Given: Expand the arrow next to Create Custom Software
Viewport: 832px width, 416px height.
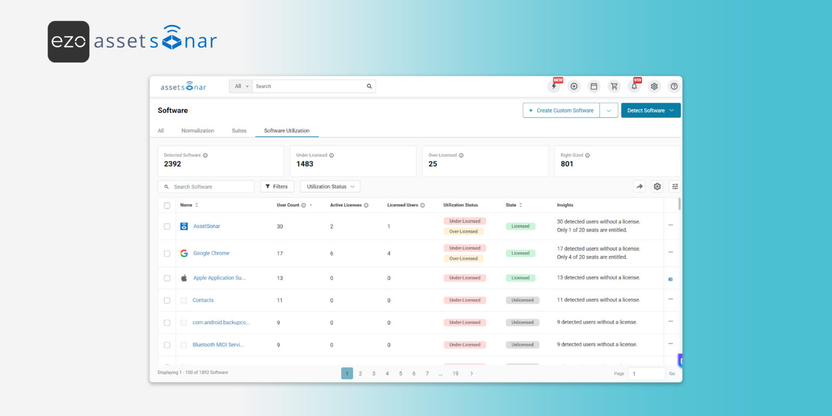Looking at the screenshot, I should point(609,110).
